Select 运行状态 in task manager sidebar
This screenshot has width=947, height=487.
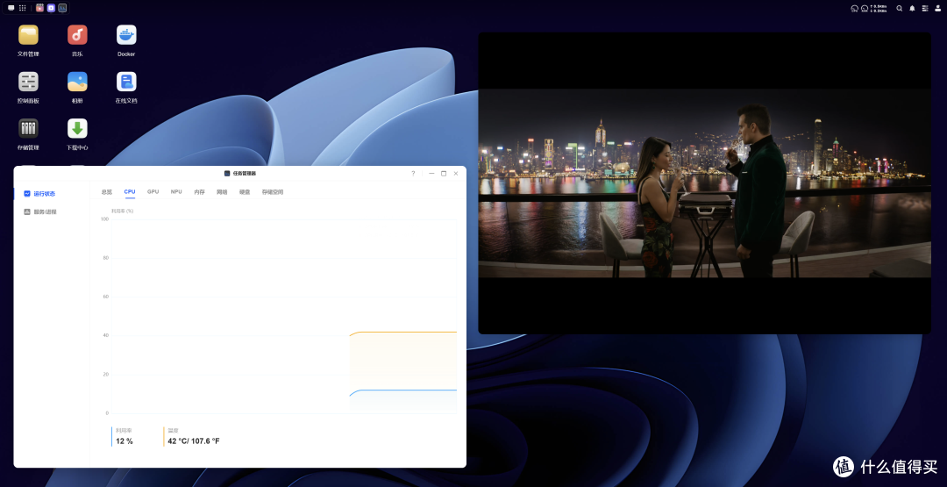coord(44,194)
